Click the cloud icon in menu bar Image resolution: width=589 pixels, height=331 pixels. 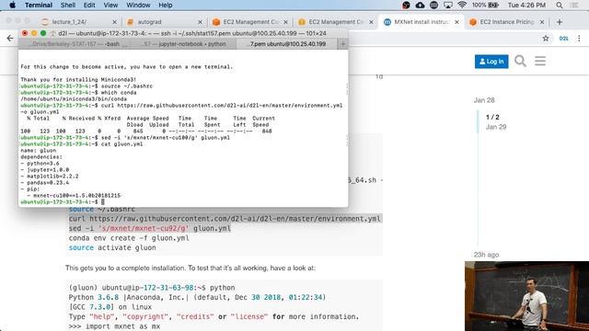click(x=420, y=5)
